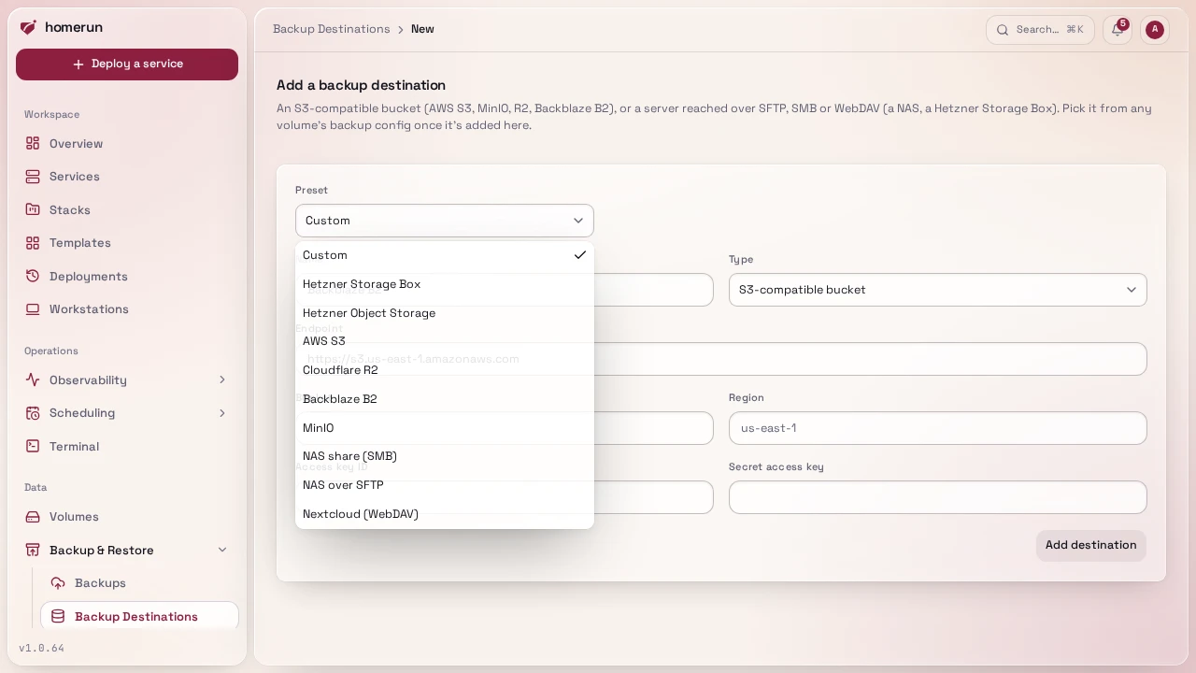Screen dimensions: 1196x673
Task: Click the Backups upload cloud icon
Action: point(58,583)
